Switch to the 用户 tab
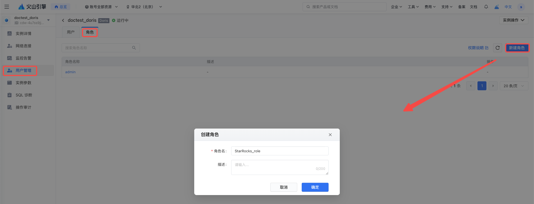Image resolution: width=534 pixels, height=204 pixels. click(x=71, y=32)
